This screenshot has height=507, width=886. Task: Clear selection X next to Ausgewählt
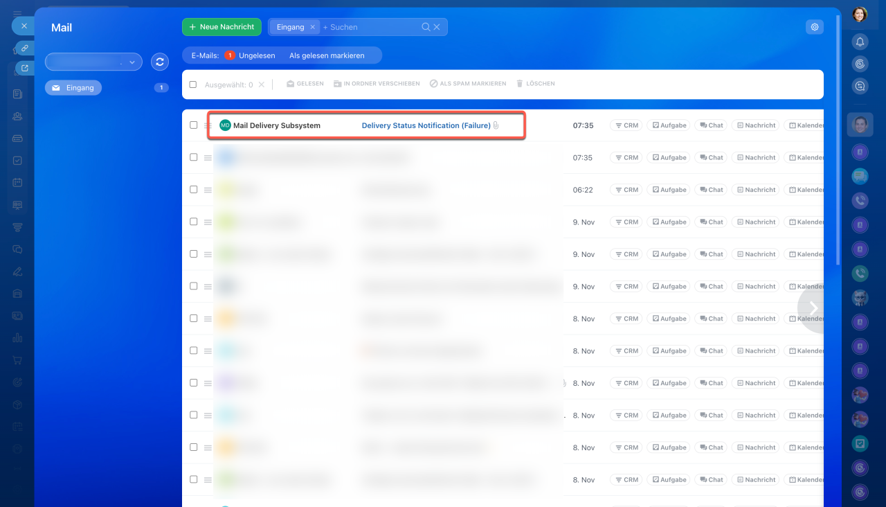pyautogui.click(x=261, y=84)
